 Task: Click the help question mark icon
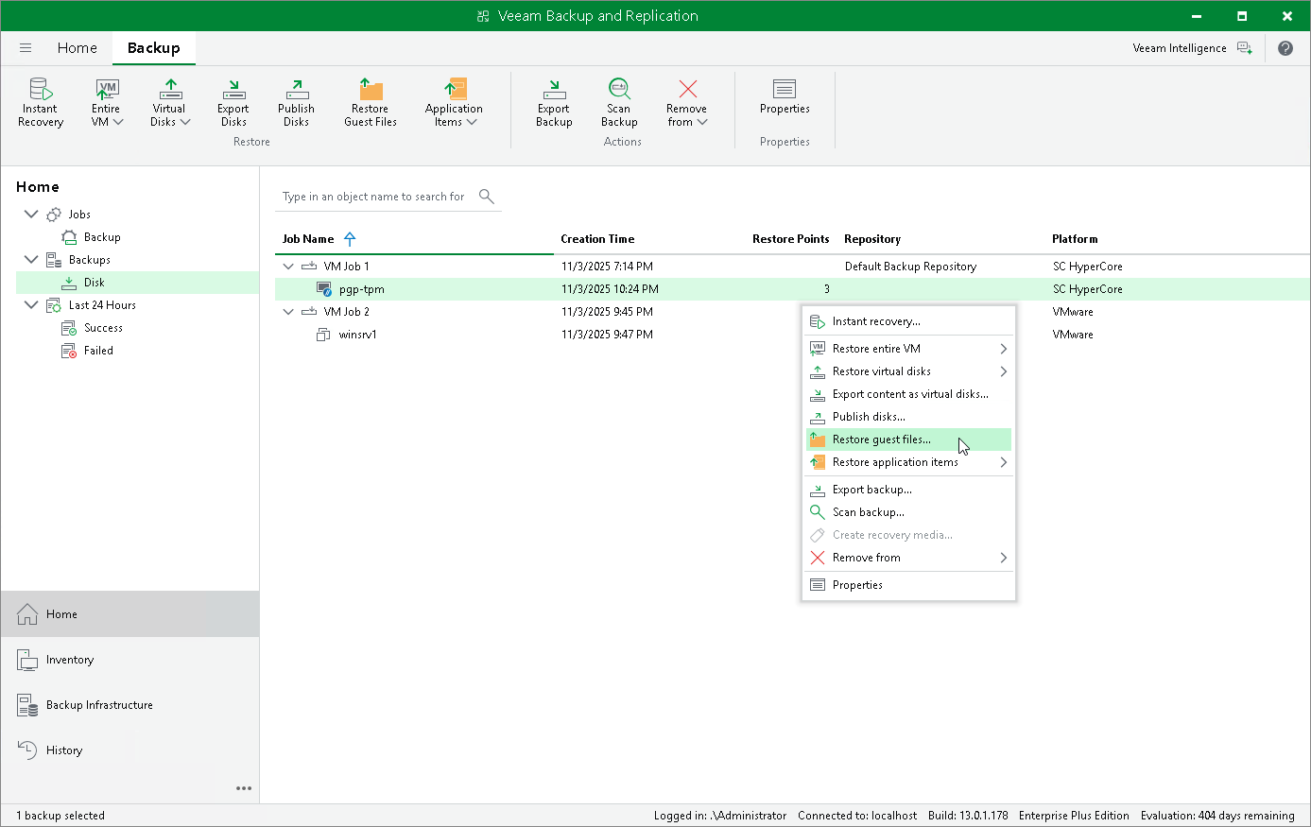(1285, 48)
